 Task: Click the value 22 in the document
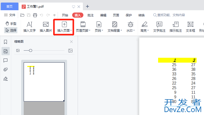pyautogui.click(x=174, y=83)
